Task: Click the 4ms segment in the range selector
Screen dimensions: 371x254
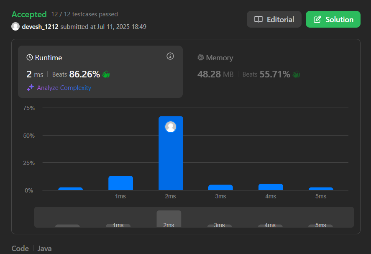Action: pos(270,226)
